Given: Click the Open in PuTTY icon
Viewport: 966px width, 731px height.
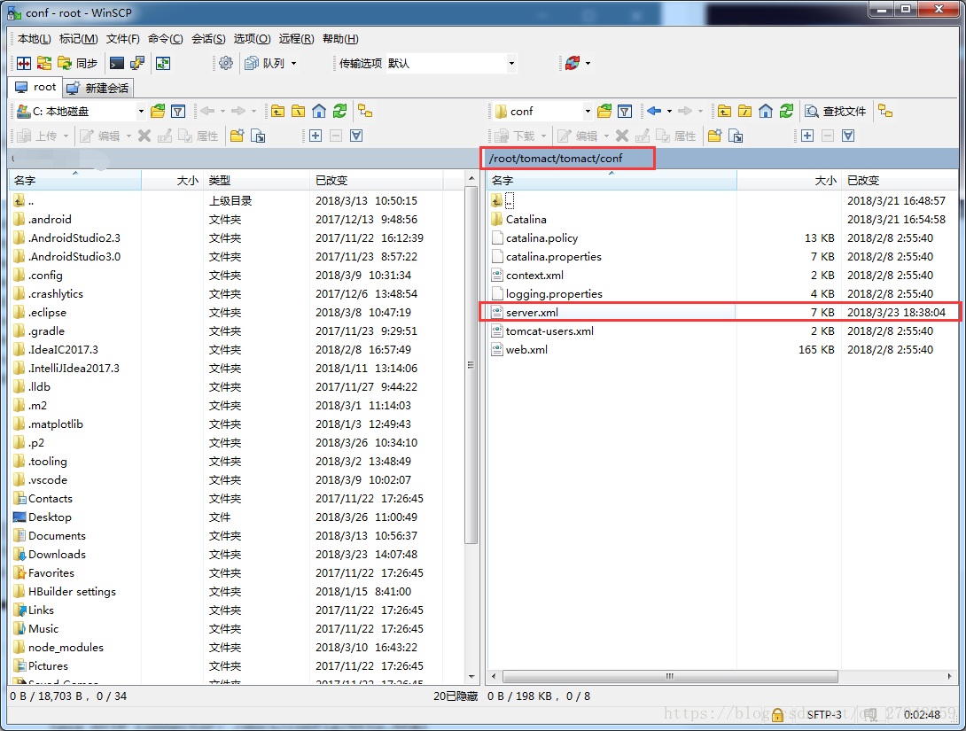Looking at the screenshot, I should 137,63.
